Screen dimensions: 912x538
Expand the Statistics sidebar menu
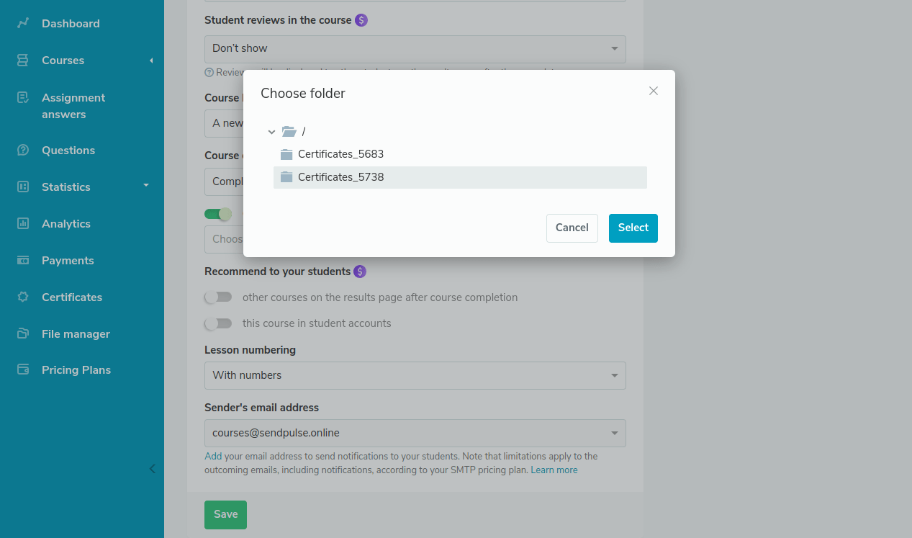[146, 186]
